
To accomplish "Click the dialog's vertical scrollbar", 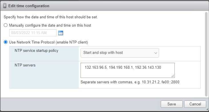I will 206,54.
